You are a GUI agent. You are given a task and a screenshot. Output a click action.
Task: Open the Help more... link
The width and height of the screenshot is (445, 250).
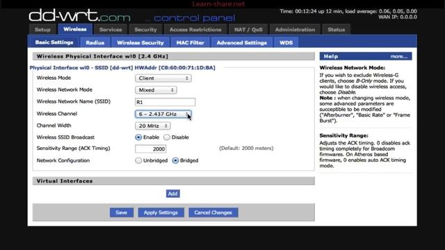398,56
